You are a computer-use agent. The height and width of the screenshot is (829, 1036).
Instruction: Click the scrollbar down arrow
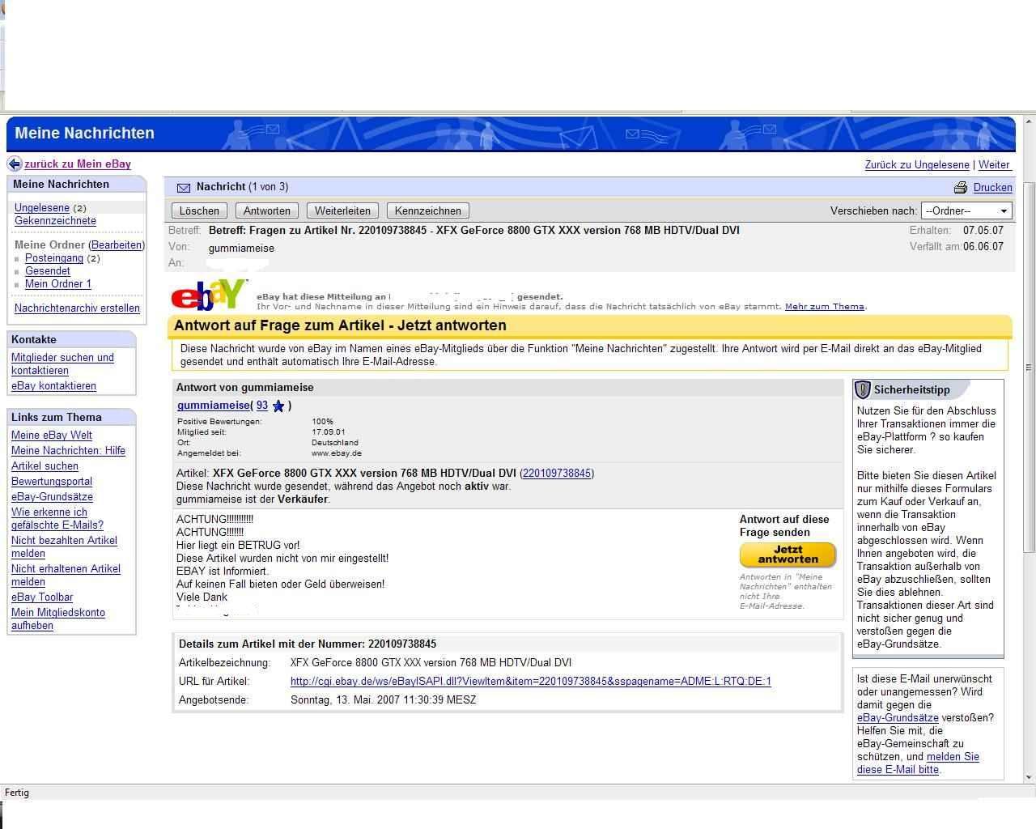click(1029, 777)
